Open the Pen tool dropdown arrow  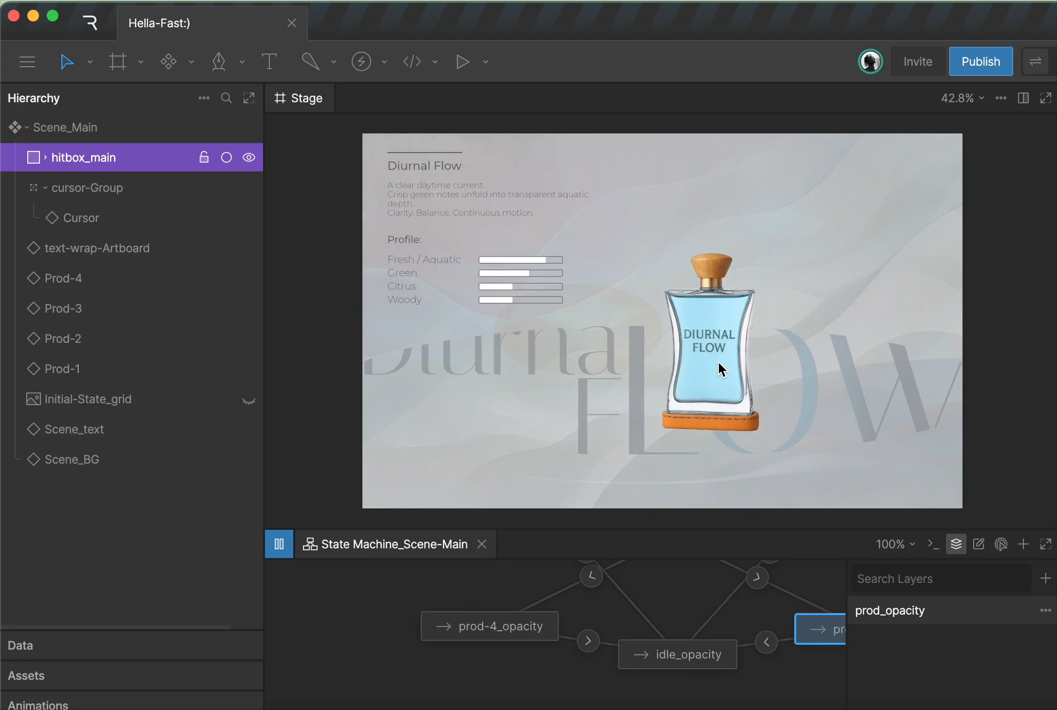click(x=242, y=62)
